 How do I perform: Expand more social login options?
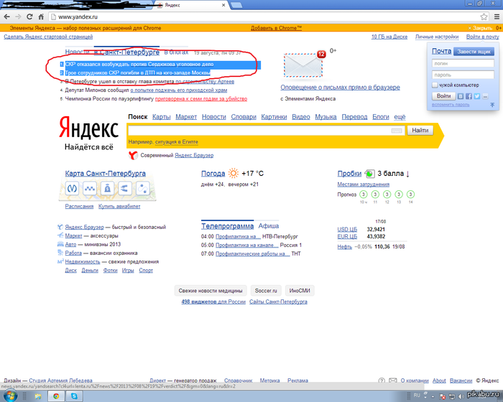tap(485, 96)
